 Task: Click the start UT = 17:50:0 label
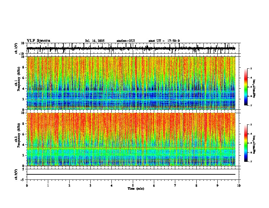pyautogui.click(x=164, y=41)
